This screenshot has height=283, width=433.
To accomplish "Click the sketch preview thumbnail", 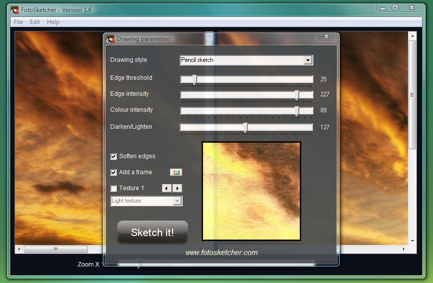I will [x=251, y=191].
